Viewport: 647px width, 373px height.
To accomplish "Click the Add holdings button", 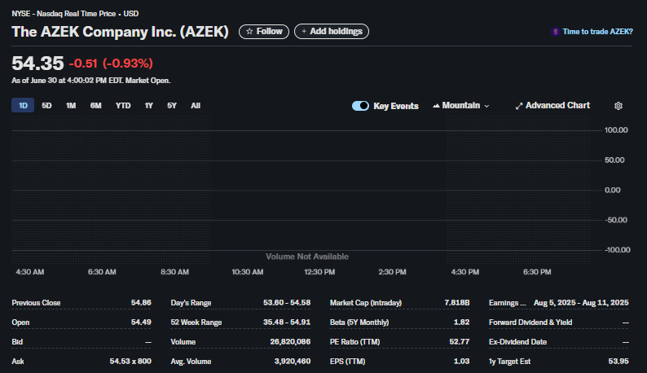I will (332, 32).
